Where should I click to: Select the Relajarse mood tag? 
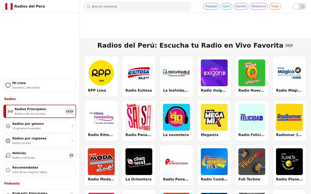[x=259, y=6]
